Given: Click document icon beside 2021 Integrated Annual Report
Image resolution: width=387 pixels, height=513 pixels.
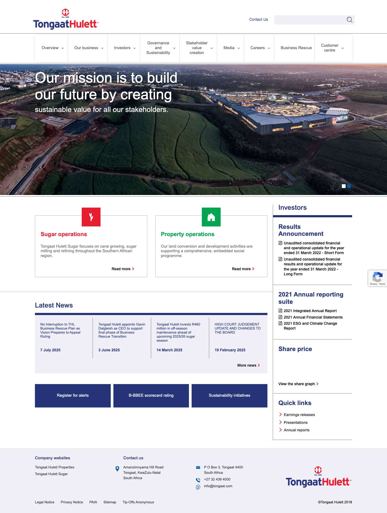Looking at the screenshot, I should pos(280,311).
